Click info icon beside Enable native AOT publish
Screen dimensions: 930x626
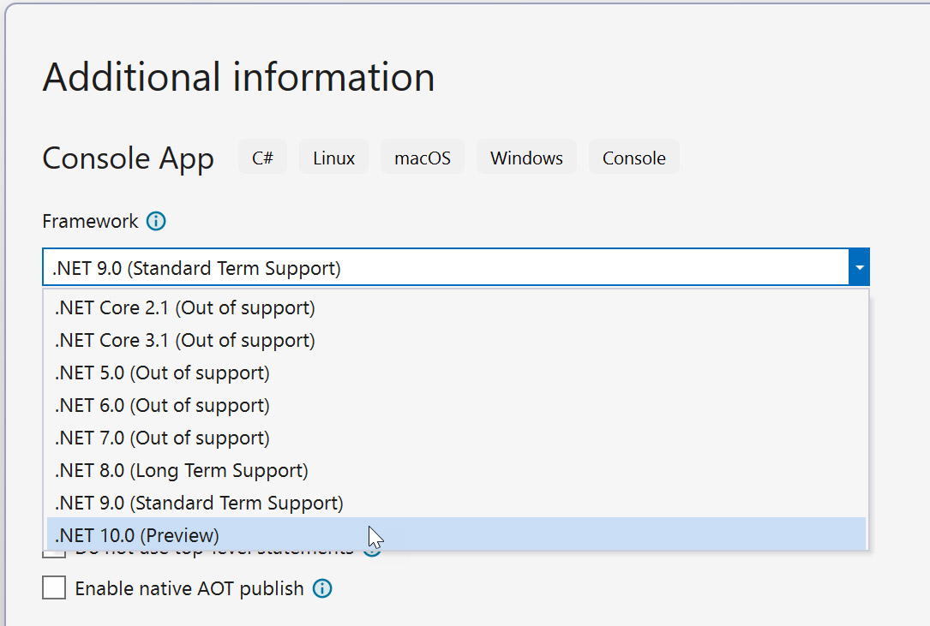(x=322, y=588)
